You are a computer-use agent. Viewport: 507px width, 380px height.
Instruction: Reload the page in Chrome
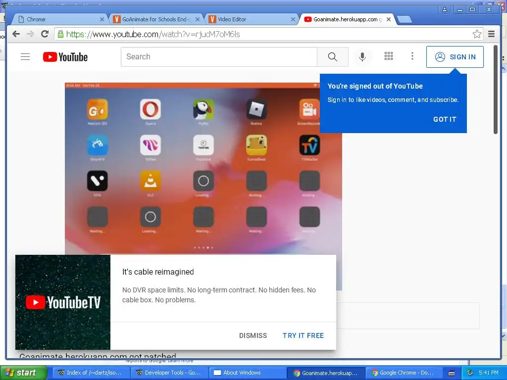[45, 34]
